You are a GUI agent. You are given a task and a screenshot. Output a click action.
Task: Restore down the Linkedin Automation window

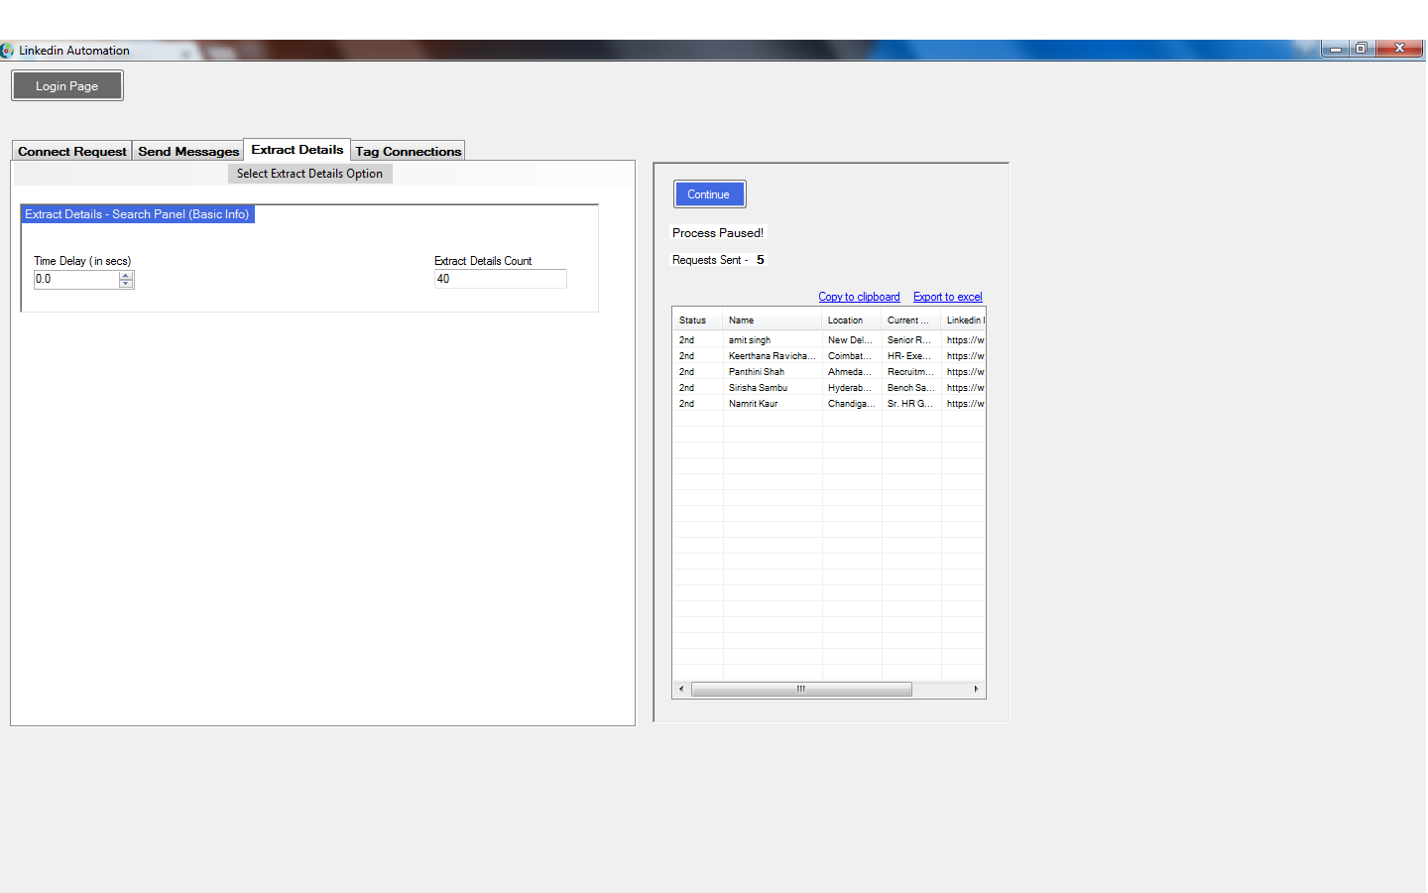[1362, 49]
